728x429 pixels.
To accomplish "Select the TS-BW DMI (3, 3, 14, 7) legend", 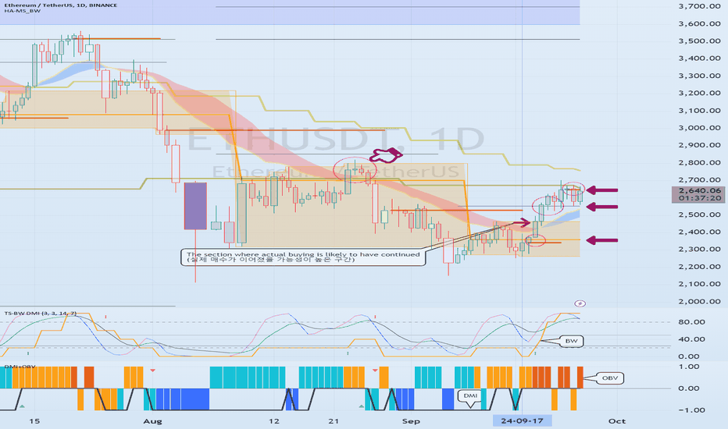I will point(41,314).
